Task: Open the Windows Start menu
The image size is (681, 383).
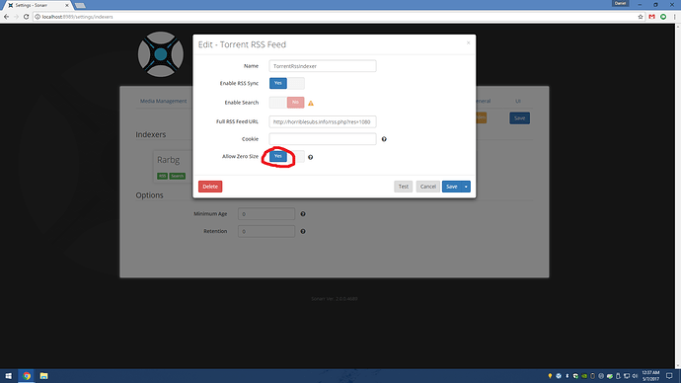Action: [9, 376]
